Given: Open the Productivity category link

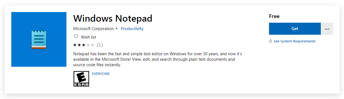Looking at the screenshot, I should [132, 29].
